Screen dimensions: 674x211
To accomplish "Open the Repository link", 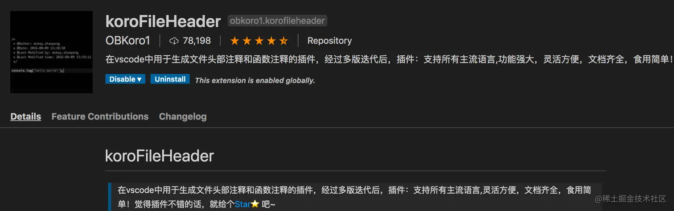I will 329,41.
